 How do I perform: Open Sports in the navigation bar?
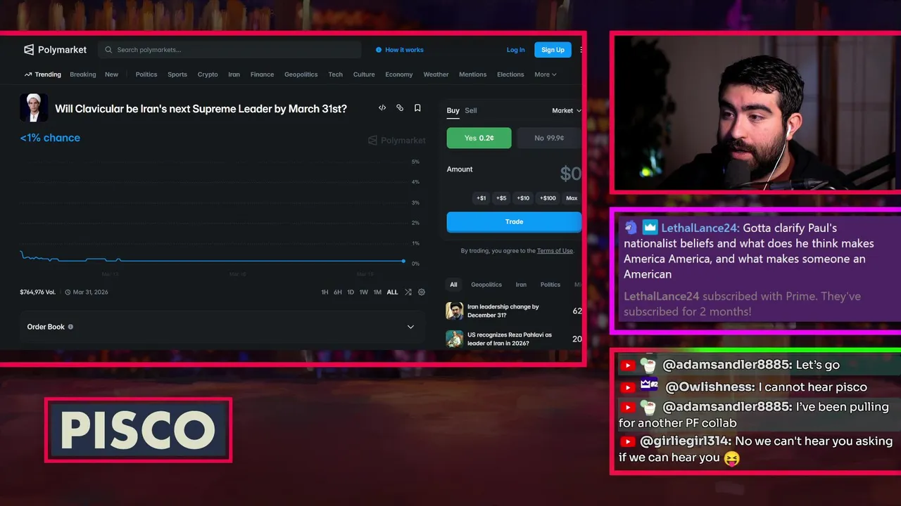tap(177, 74)
